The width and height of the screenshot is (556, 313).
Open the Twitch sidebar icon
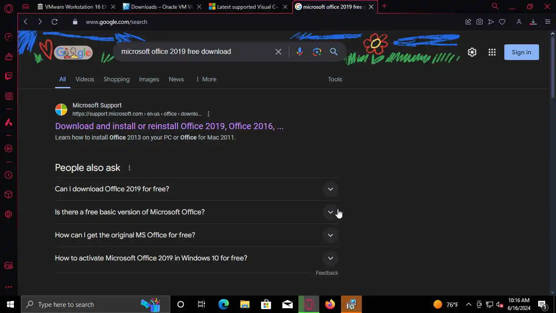tap(9, 76)
